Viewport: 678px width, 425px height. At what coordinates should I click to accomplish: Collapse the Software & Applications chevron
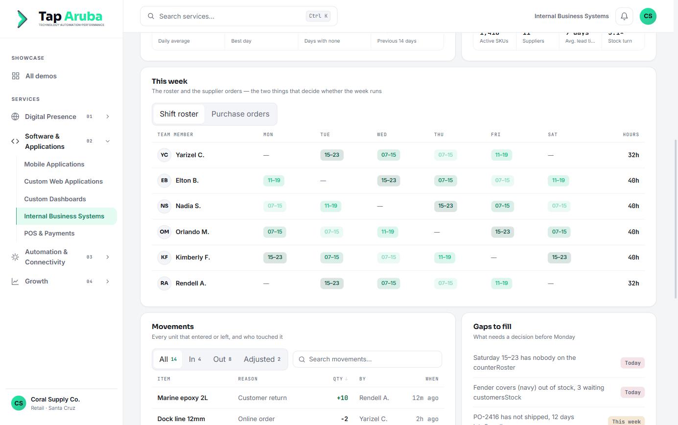coord(108,141)
